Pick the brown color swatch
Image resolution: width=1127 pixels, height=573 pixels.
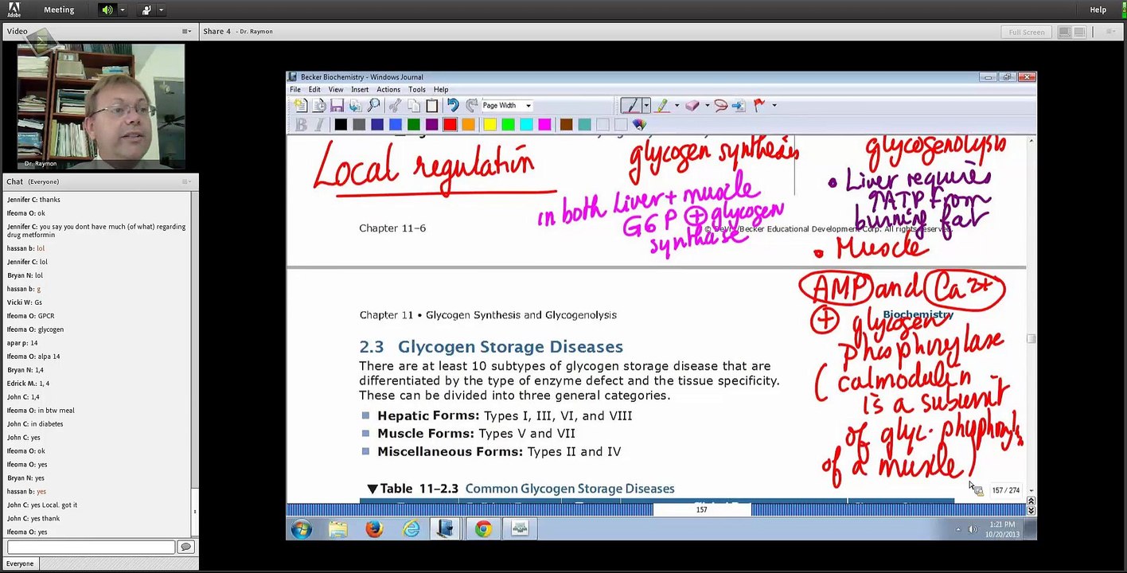pos(566,124)
